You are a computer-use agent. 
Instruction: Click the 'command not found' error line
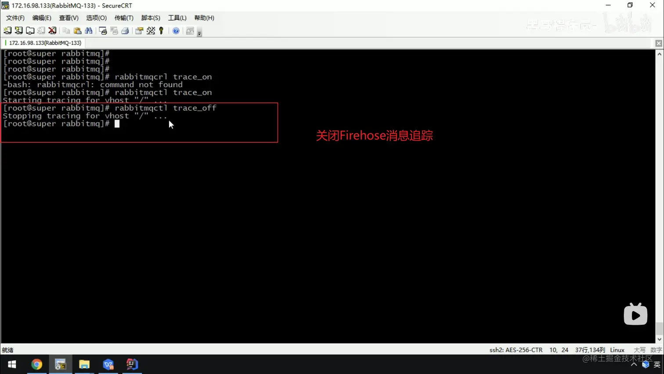93,85
